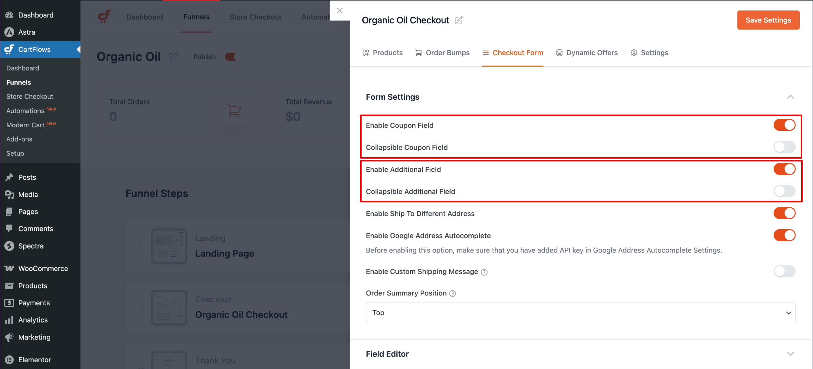813x369 pixels.
Task: Toggle Collapsible Coupon Field switch
Action: [x=784, y=147]
